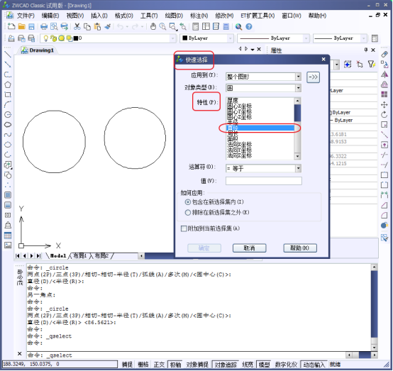This screenshot has width=393, height=371.
Task: Open the 绘图(D) menu
Action: click(174, 16)
